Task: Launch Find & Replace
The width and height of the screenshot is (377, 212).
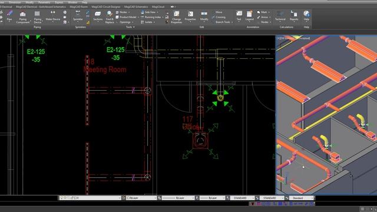Action: coord(110,17)
